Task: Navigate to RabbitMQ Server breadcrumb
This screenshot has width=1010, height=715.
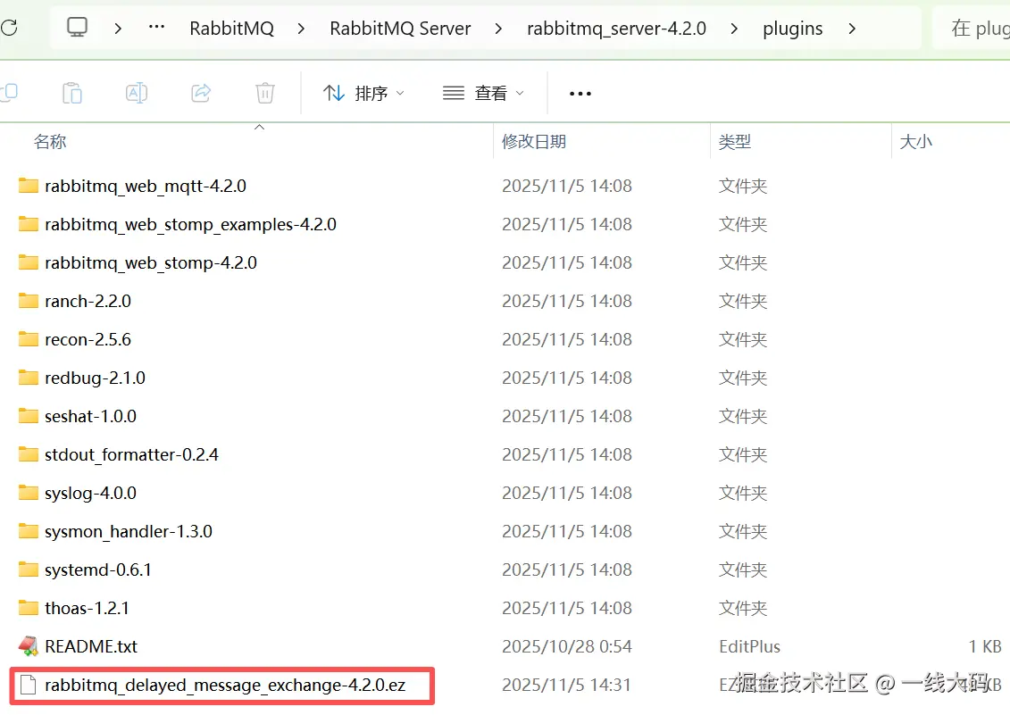Action: (400, 29)
